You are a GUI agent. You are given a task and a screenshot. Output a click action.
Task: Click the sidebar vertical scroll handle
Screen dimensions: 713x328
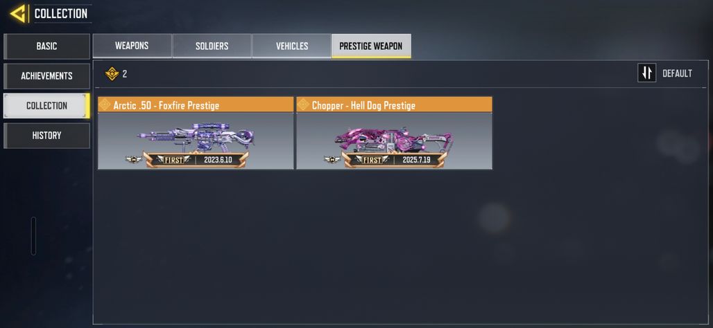(x=33, y=235)
